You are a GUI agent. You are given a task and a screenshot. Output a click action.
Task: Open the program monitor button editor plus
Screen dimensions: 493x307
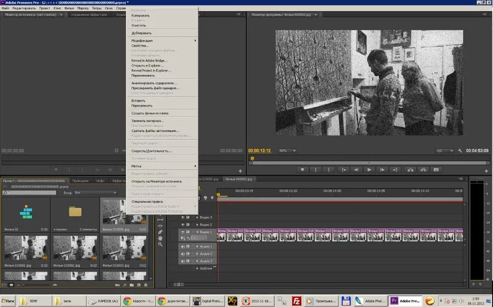(486, 171)
